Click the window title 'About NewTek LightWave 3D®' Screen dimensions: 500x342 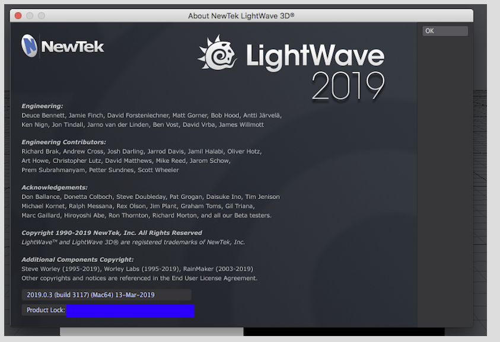click(x=241, y=15)
